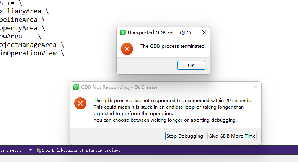Click the Qt Creator icon in the Unexpected GDB Exit title bar
Viewport: 298px width, 162px height.
[122, 32]
